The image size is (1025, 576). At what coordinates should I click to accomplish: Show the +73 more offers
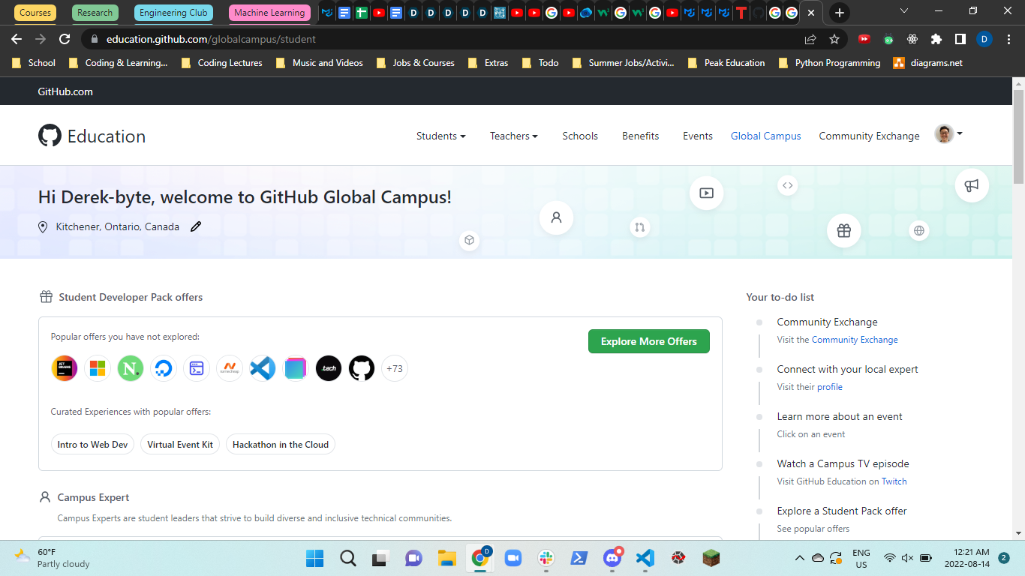(395, 368)
